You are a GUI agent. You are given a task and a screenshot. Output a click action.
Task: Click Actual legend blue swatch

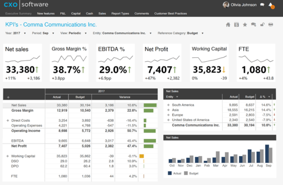[170, 173]
